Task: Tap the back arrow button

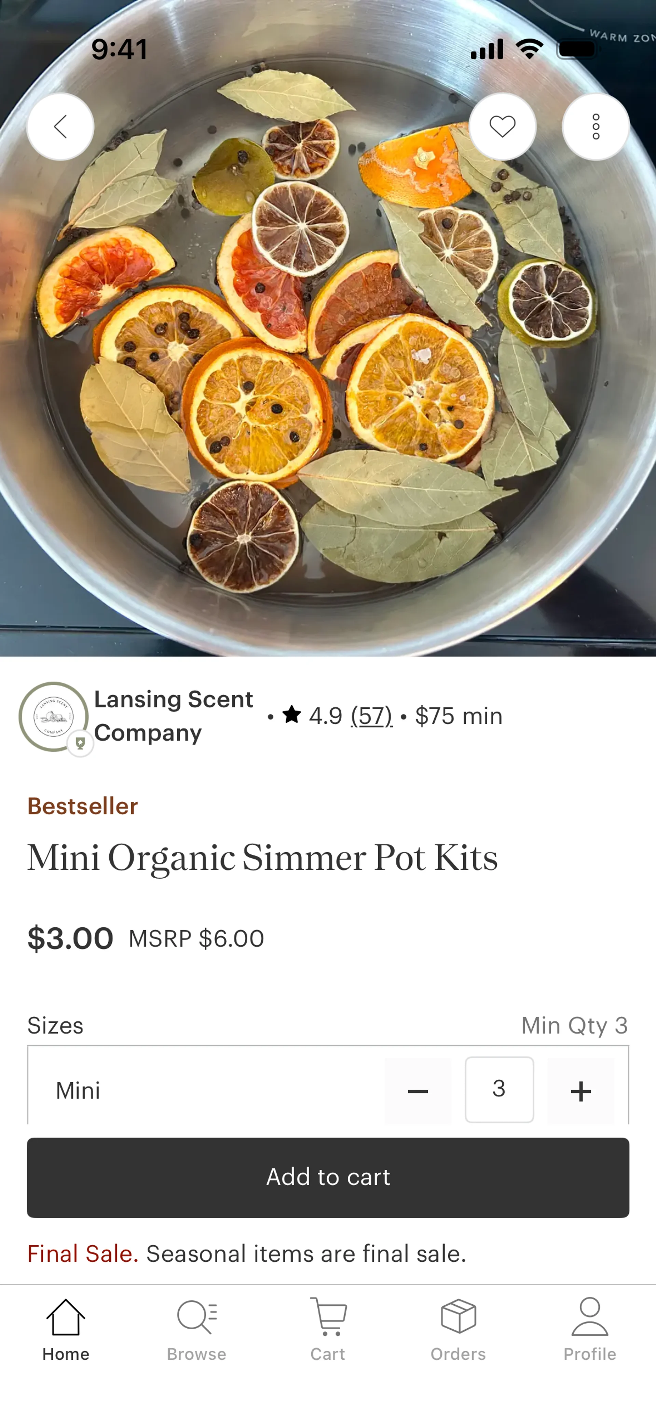Action: pos(60,127)
